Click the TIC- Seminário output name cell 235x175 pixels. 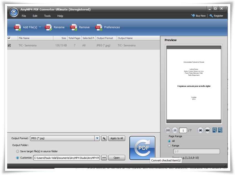[x=127, y=45]
